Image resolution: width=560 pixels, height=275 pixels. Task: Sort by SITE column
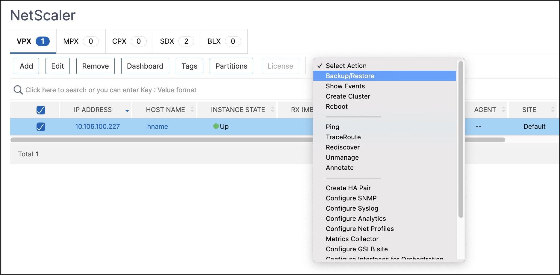pos(553,110)
